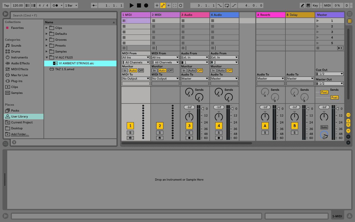The image size is (355, 222).
Task: Expand the Grooves folder
Action: tap(47, 40)
